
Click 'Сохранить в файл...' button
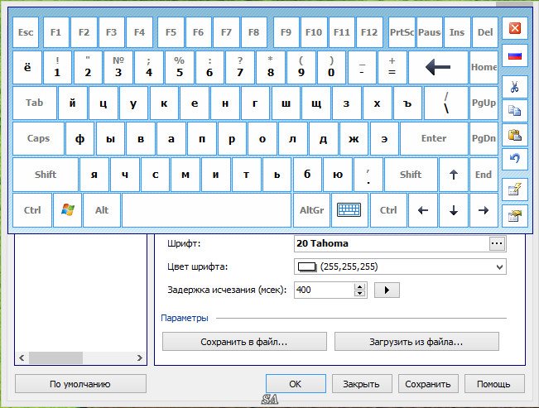pyautogui.click(x=244, y=342)
